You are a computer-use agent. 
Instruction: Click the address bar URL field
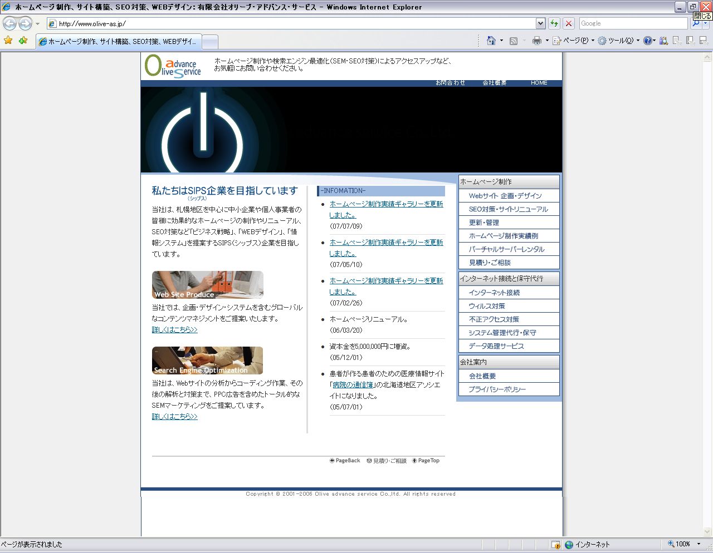(x=291, y=23)
